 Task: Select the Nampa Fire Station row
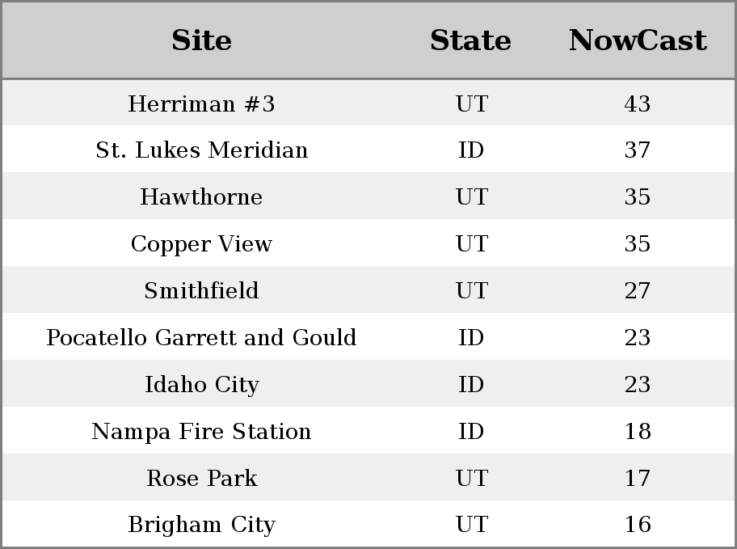point(368,430)
